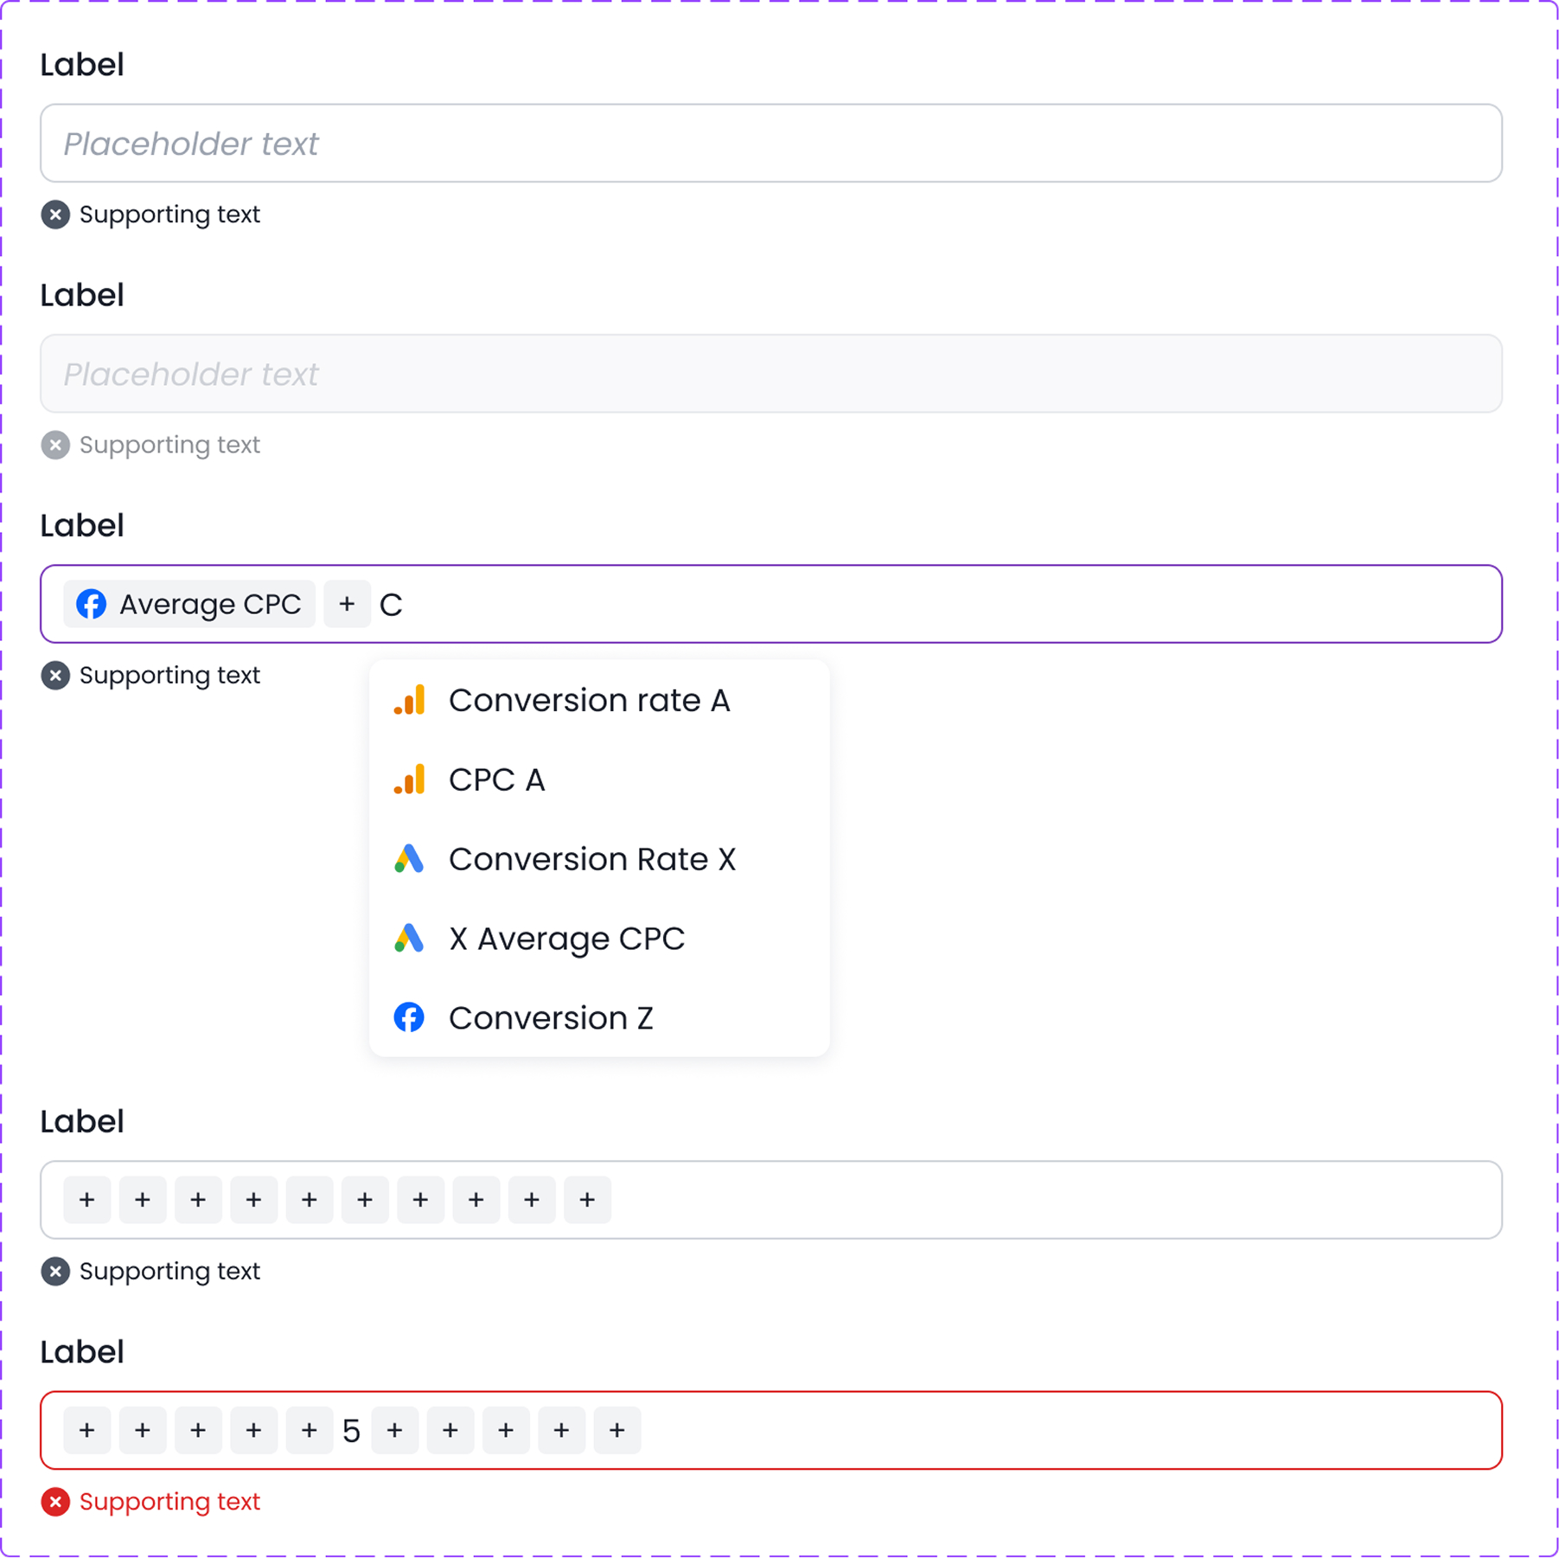Select Conversion Z from the suggestion list
Viewport: 1559px width, 1558px height.
click(551, 1017)
